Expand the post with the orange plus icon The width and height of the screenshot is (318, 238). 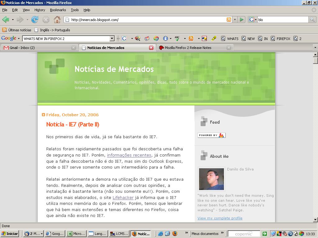click(43, 115)
